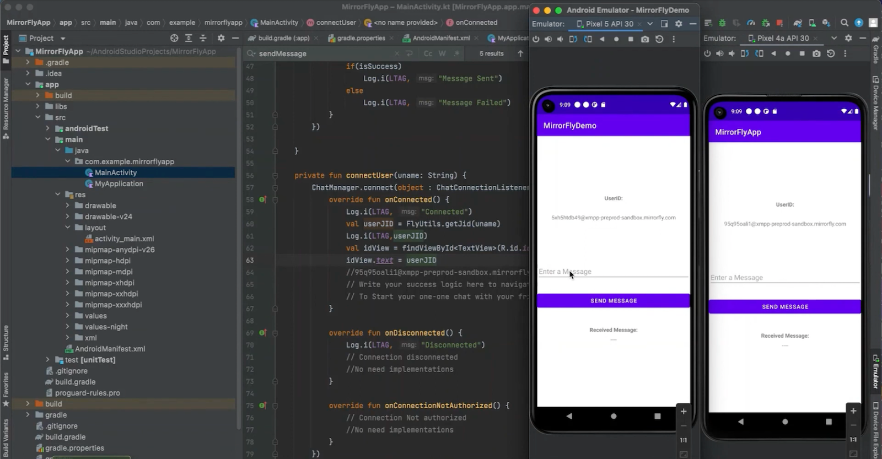
Task: Toggle Match Case (Cc) in search bar
Action: (x=428, y=53)
